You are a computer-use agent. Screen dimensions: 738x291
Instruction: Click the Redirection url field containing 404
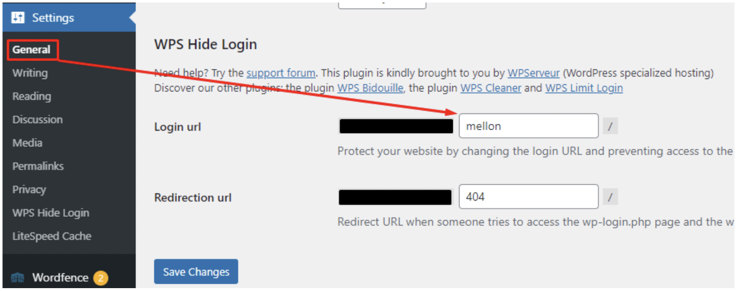pos(528,197)
